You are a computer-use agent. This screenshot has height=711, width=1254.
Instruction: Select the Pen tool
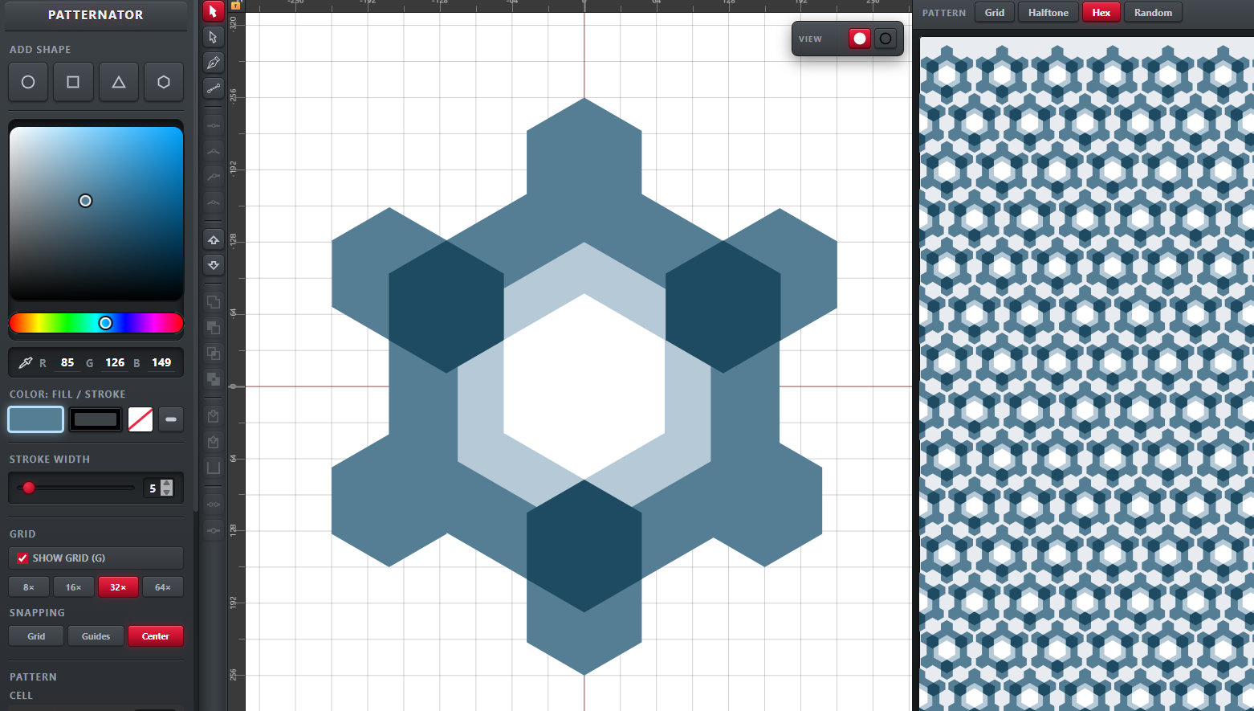click(x=213, y=63)
